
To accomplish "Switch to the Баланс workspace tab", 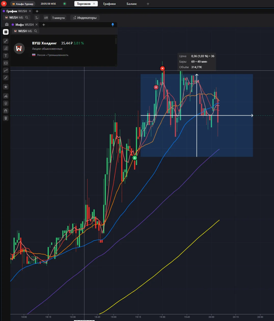I will click(132, 4).
